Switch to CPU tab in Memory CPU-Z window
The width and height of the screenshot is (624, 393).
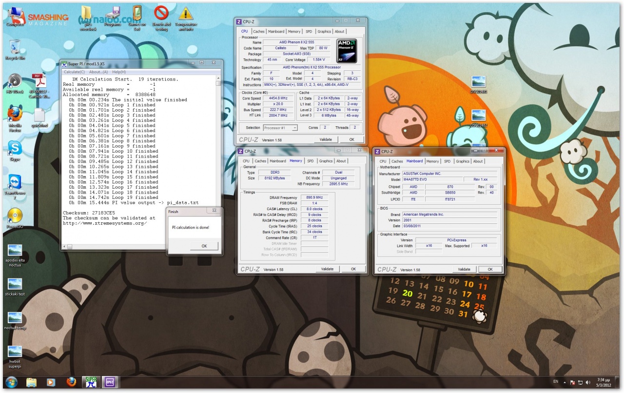coord(246,161)
